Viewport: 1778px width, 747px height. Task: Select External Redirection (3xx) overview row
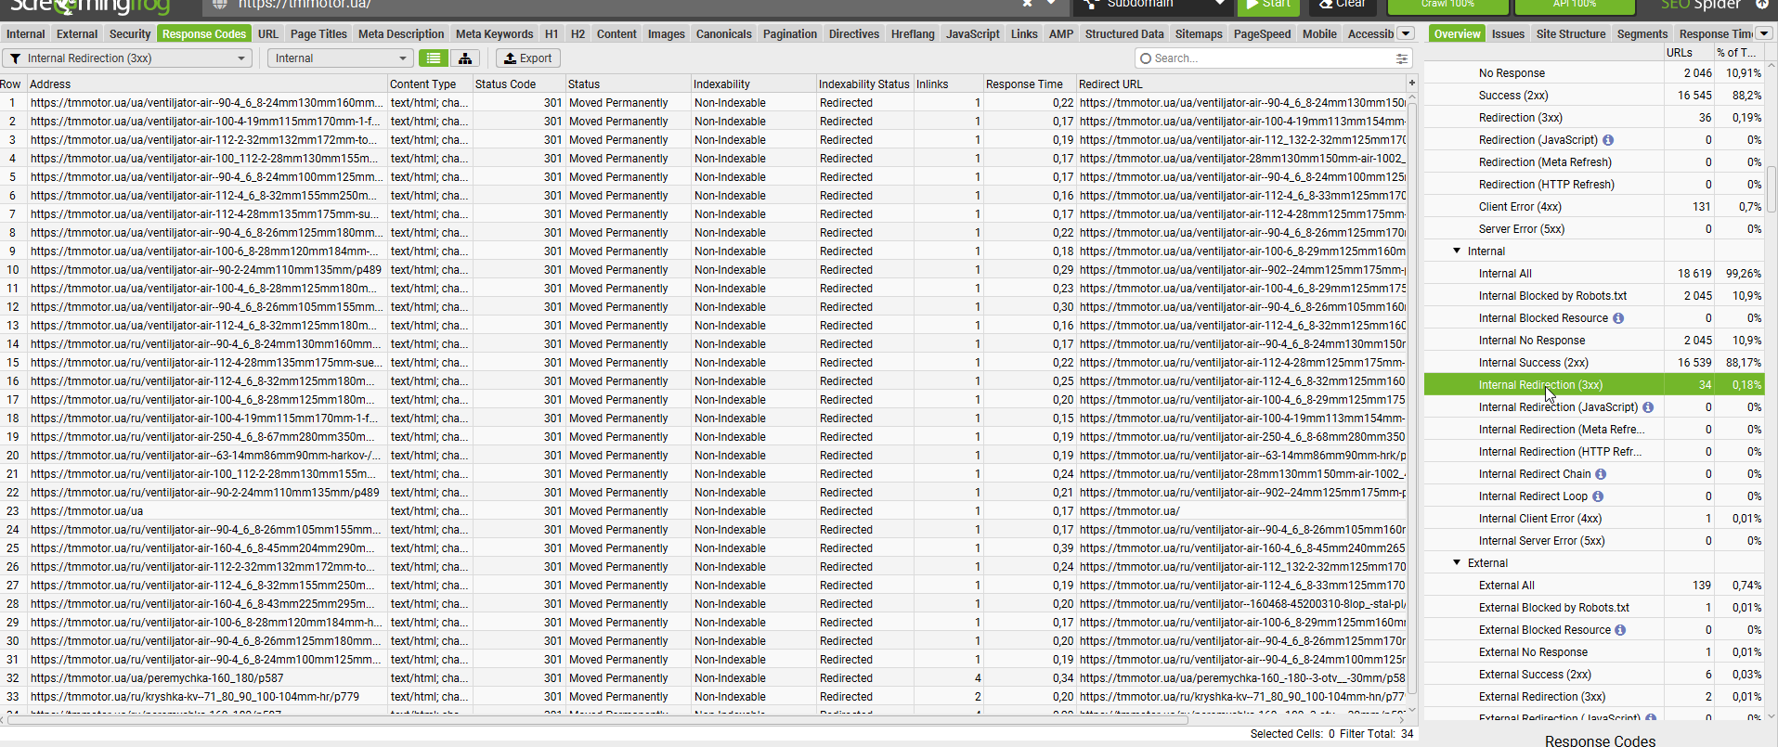click(1593, 697)
